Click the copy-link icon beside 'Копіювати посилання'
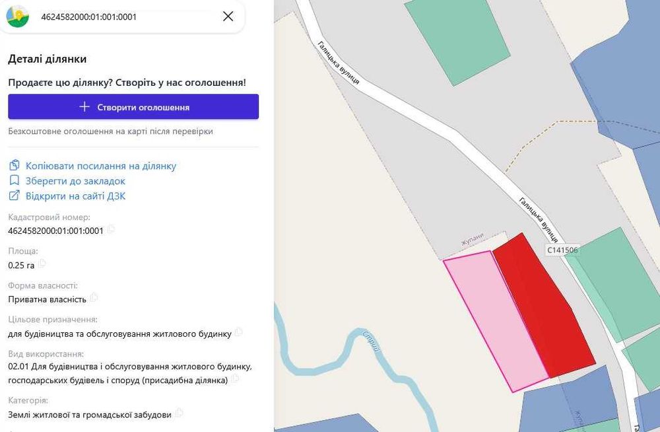Image resolution: width=660 pixels, height=432 pixels. 15,166
